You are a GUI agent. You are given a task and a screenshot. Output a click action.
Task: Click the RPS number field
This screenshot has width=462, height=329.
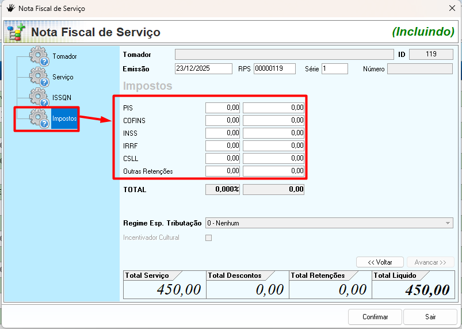(x=274, y=69)
